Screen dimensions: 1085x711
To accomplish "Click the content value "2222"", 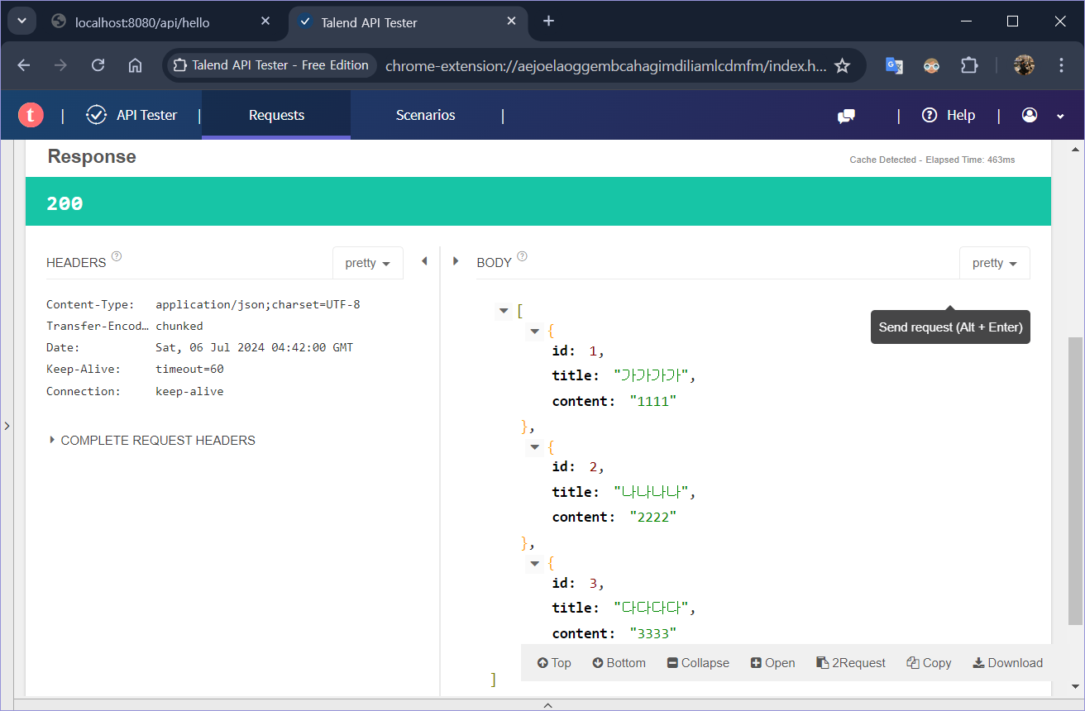I will pyautogui.click(x=653, y=517).
